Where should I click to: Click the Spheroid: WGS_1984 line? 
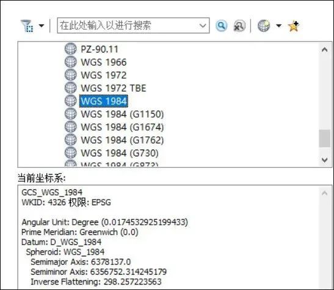click(x=65, y=252)
